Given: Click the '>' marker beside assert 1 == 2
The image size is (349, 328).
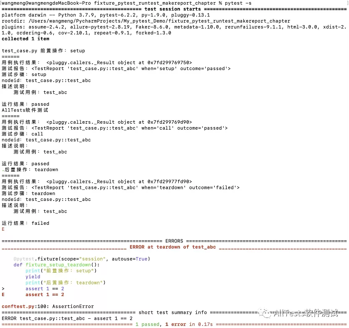Looking at the screenshot, I should [3, 289].
